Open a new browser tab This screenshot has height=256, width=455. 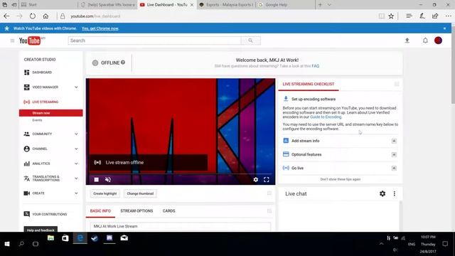[320, 5]
